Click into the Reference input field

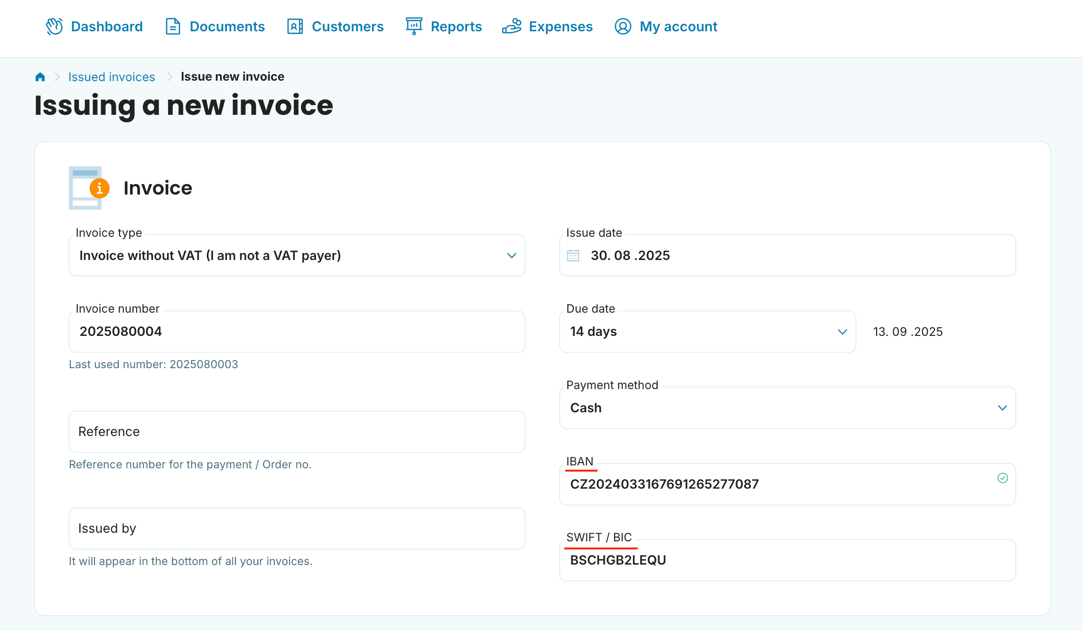pyautogui.click(x=297, y=432)
